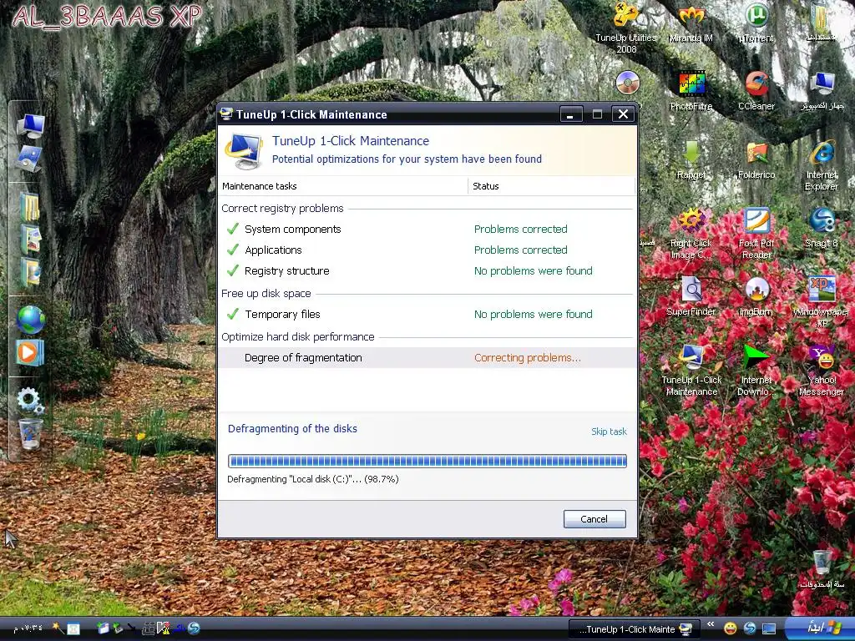Open Internet Explorer desktop icon
The height and width of the screenshot is (641, 855).
[x=822, y=165]
